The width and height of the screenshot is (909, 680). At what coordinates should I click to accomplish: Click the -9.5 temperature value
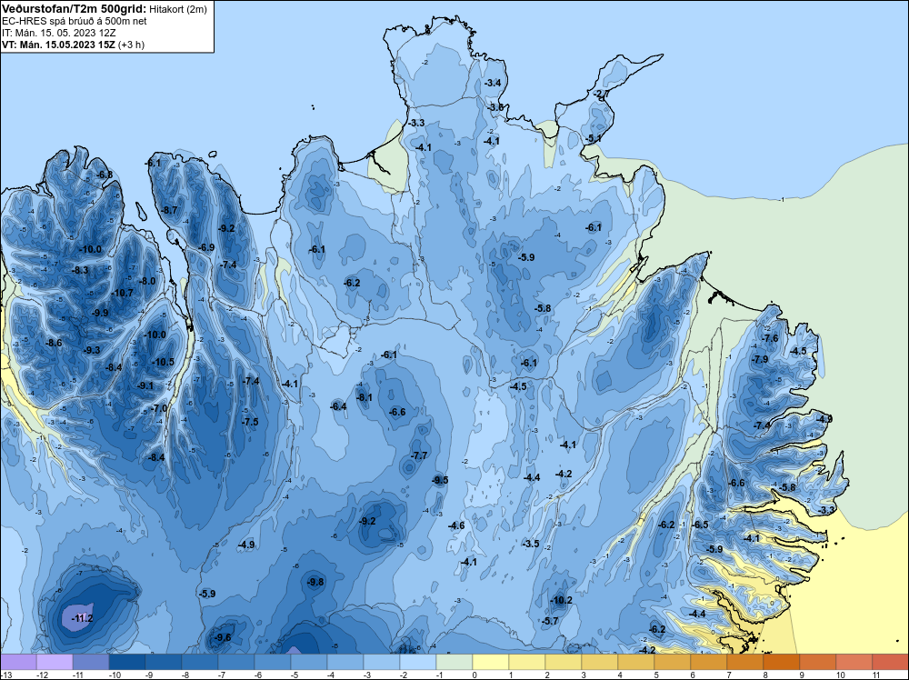coord(440,479)
